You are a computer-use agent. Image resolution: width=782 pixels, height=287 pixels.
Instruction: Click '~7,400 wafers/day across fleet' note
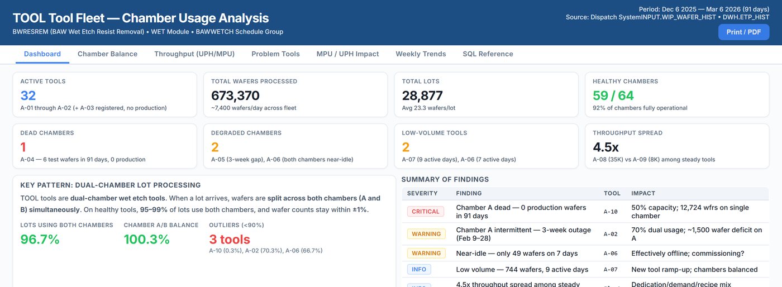[254, 108]
